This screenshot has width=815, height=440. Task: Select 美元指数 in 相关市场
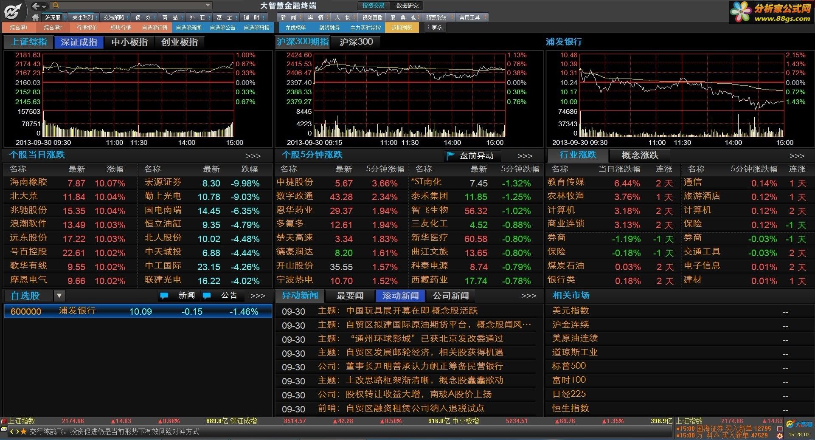(570, 311)
